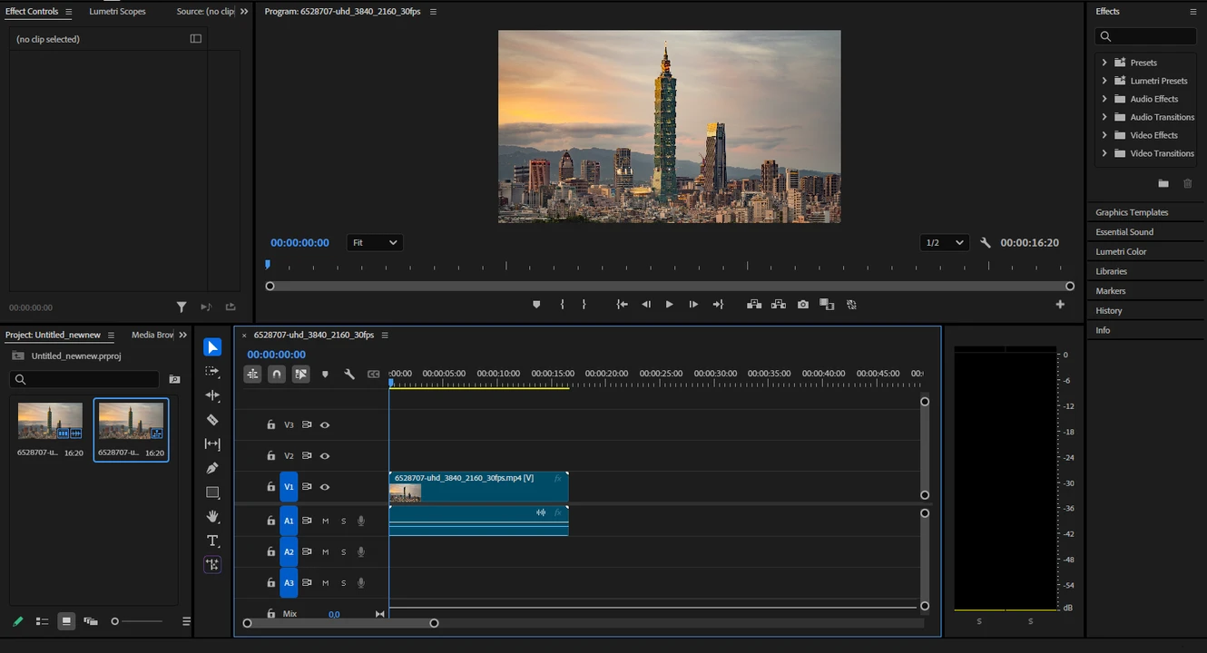Open Program monitor settings wrench

click(986, 243)
